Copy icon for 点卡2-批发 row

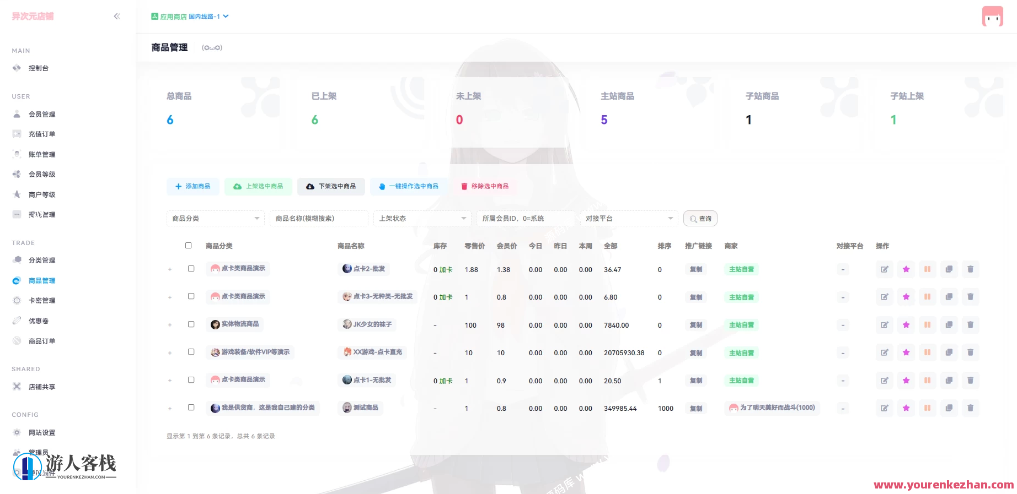pyautogui.click(x=949, y=269)
